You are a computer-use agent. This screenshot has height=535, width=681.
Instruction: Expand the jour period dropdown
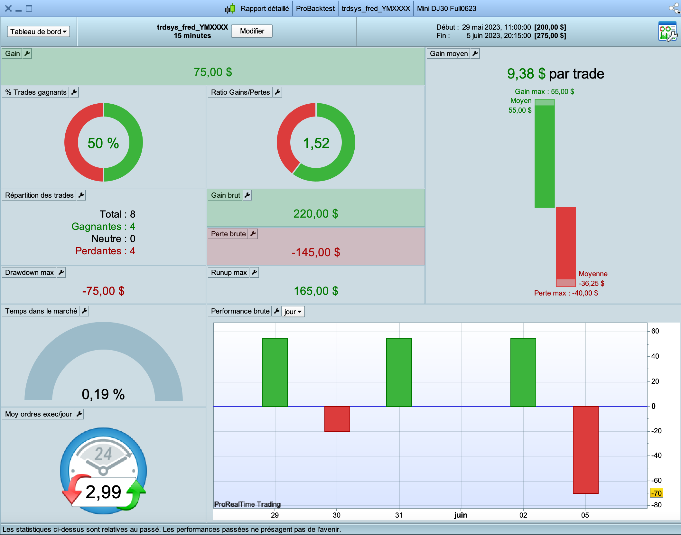pyautogui.click(x=293, y=312)
